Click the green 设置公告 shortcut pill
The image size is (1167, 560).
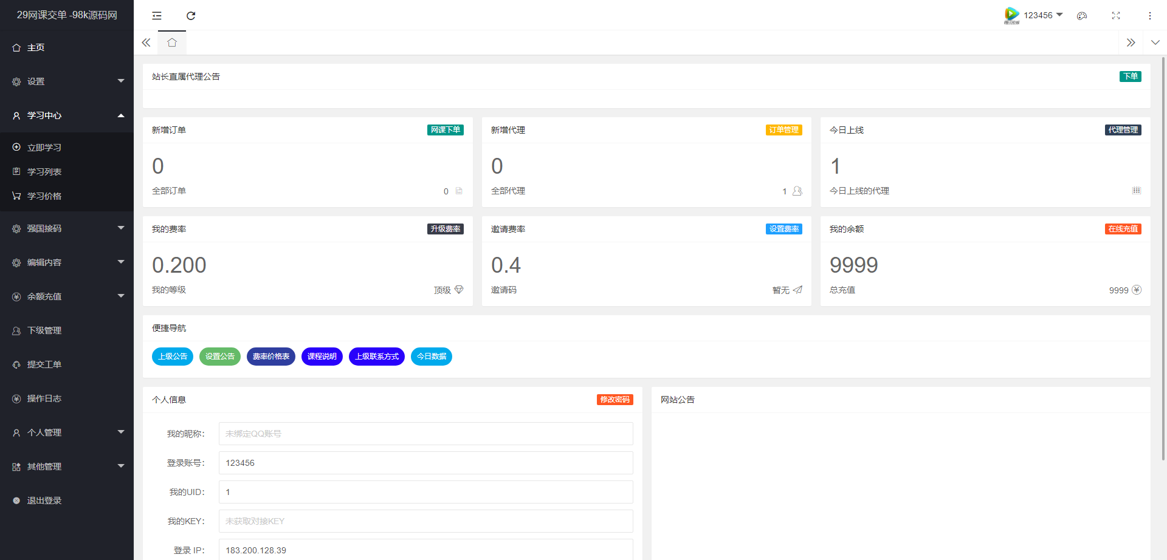(x=219, y=357)
